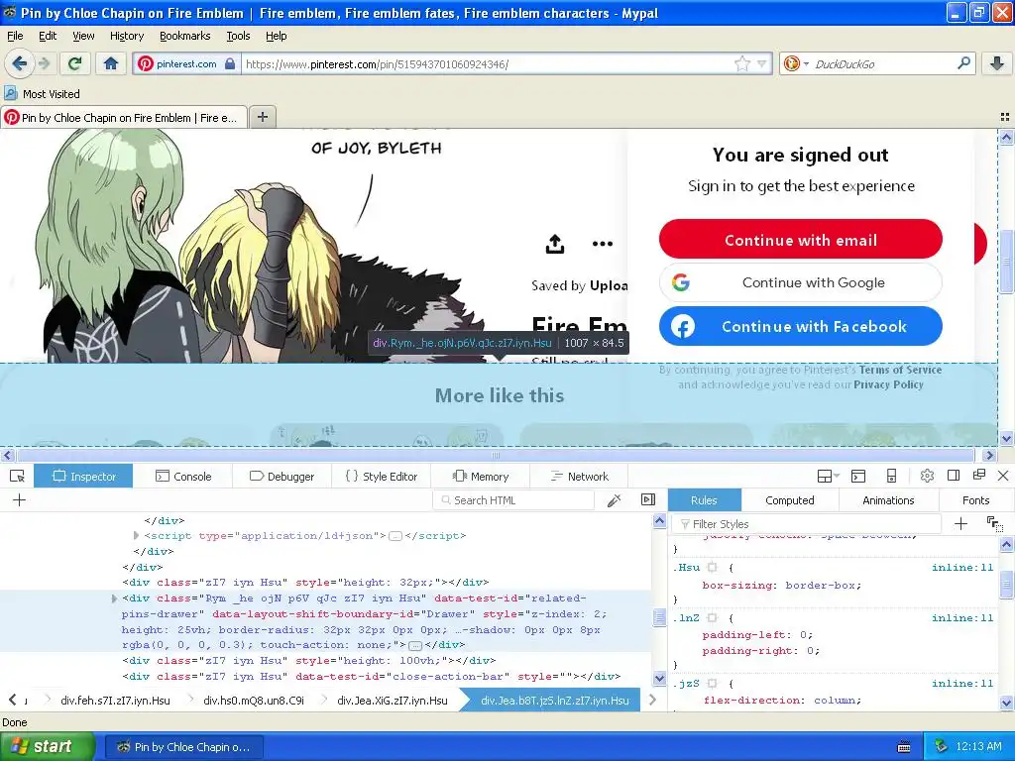The image size is (1015, 761).
Task: Close the developer tools panel
Action: pos(1003,476)
